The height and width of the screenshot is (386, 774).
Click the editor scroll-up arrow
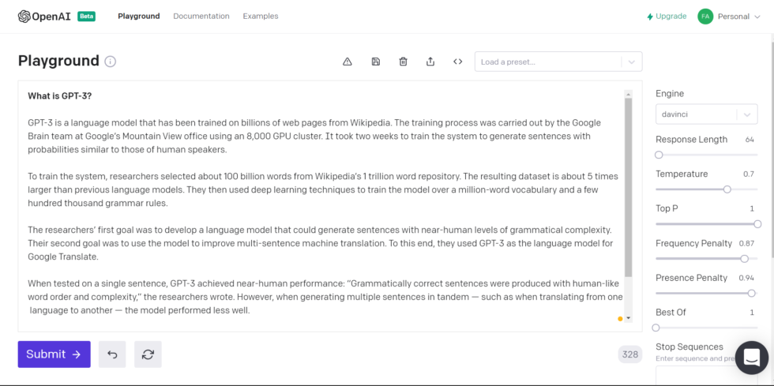coord(629,94)
